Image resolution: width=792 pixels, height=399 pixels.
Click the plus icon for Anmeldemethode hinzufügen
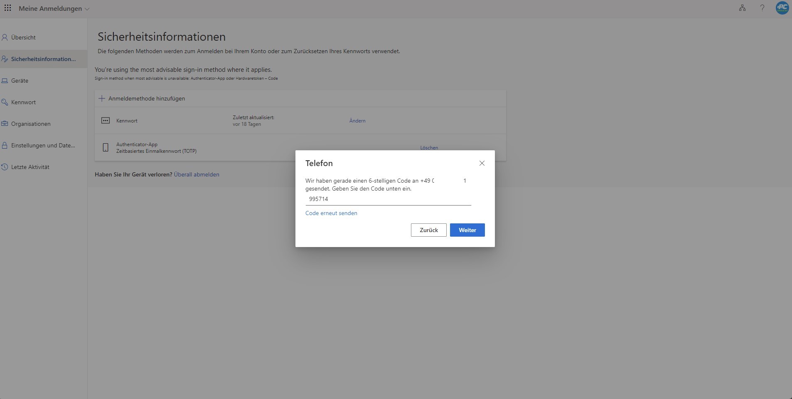tap(102, 98)
